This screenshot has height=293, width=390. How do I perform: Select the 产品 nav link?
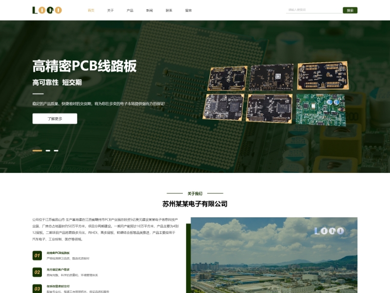click(x=130, y=9)
